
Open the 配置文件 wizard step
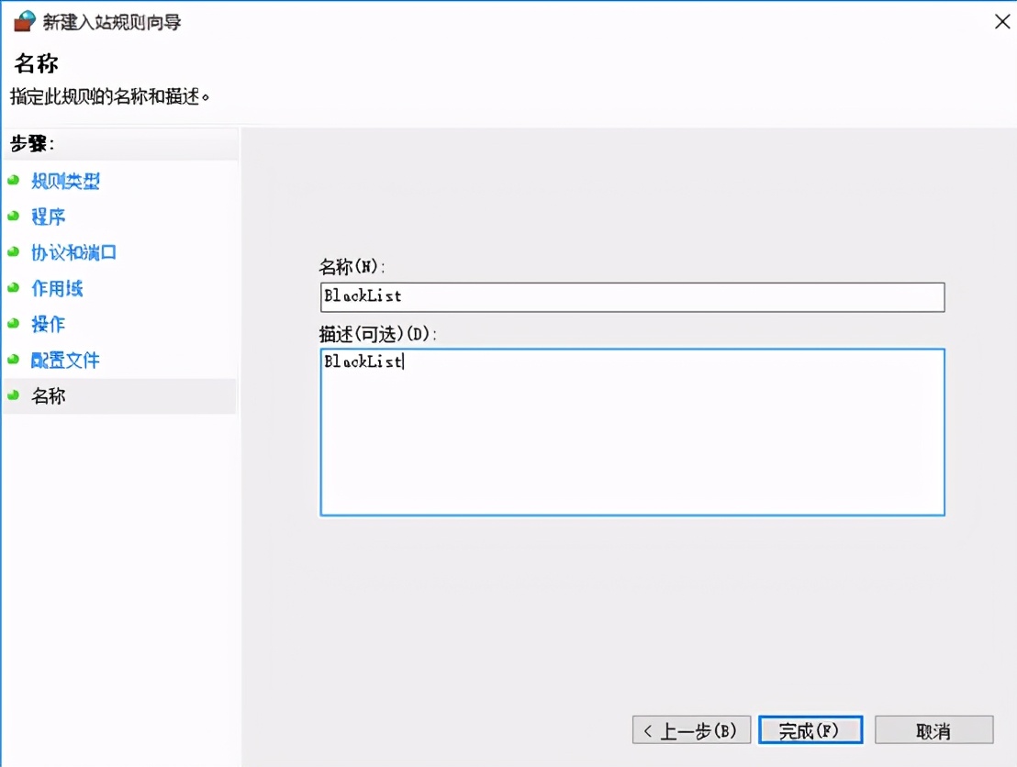pyautogui.click(x=64, y=360)
